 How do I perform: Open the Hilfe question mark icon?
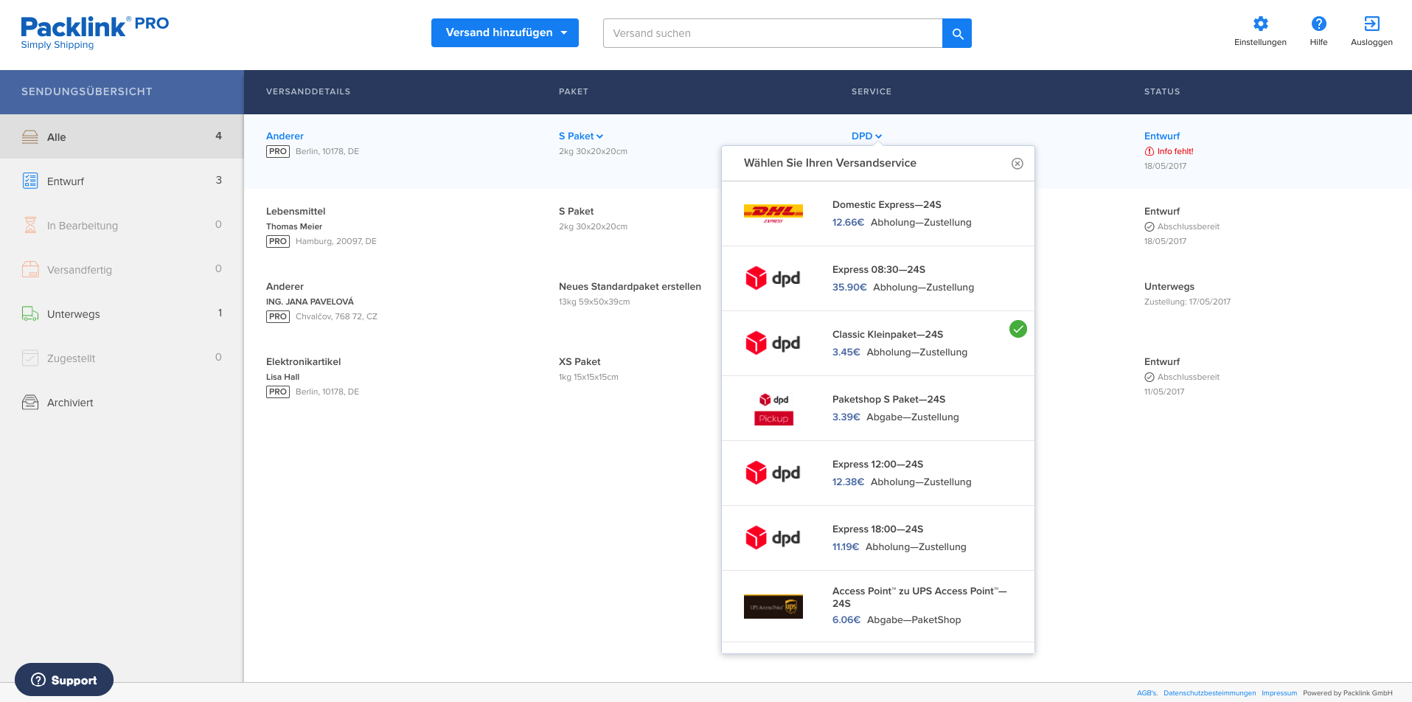1319,24
